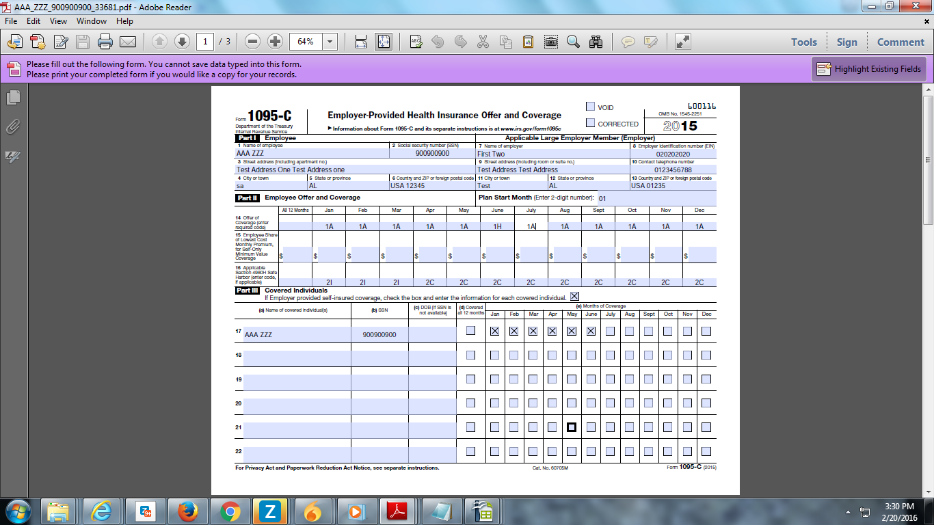This screenshot has height=525, width=934.
Task: Click the Zoom out minus button
Action: click(253, 42)
